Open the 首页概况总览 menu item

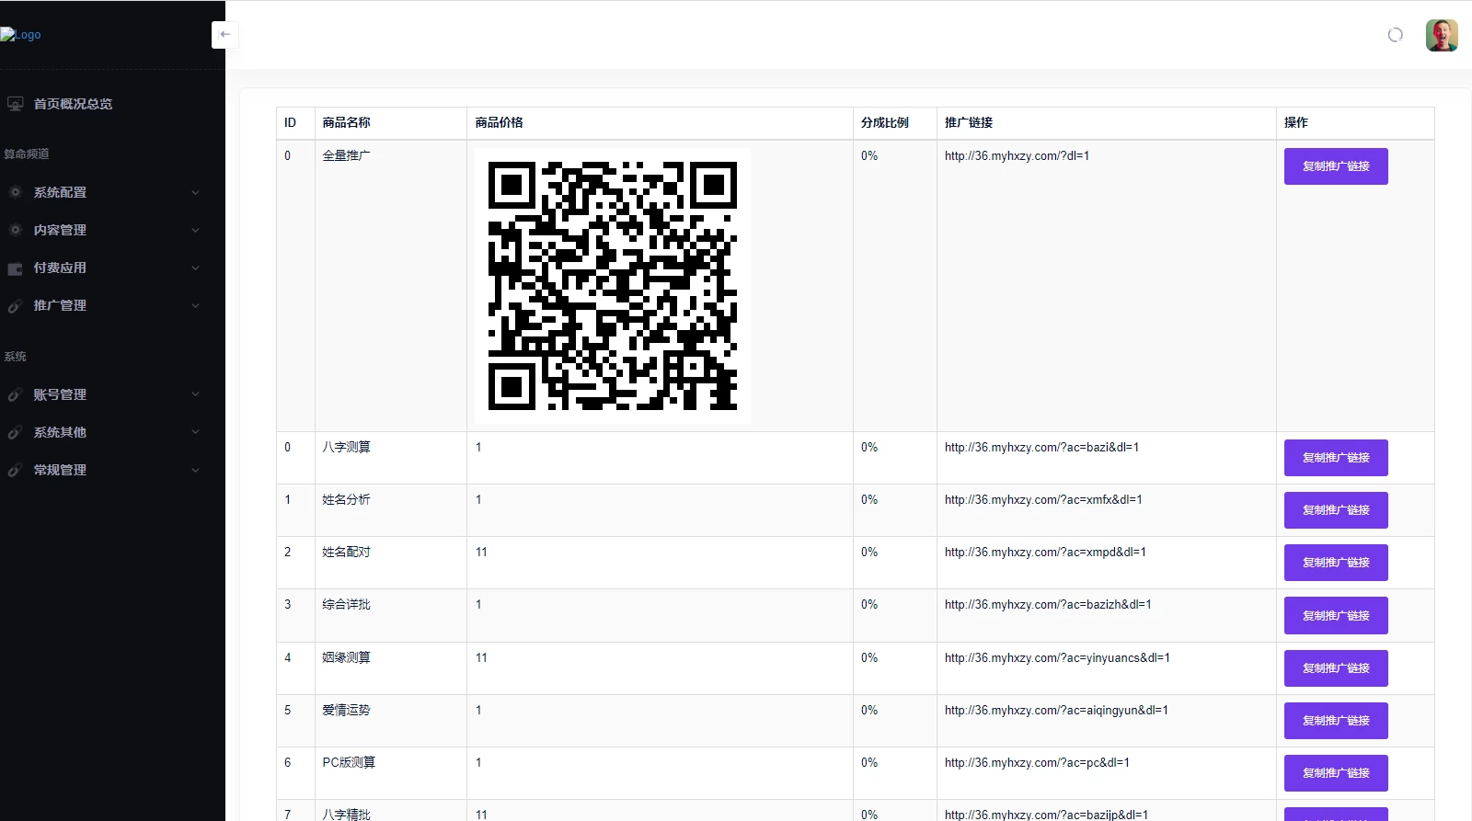click(73, 104)
